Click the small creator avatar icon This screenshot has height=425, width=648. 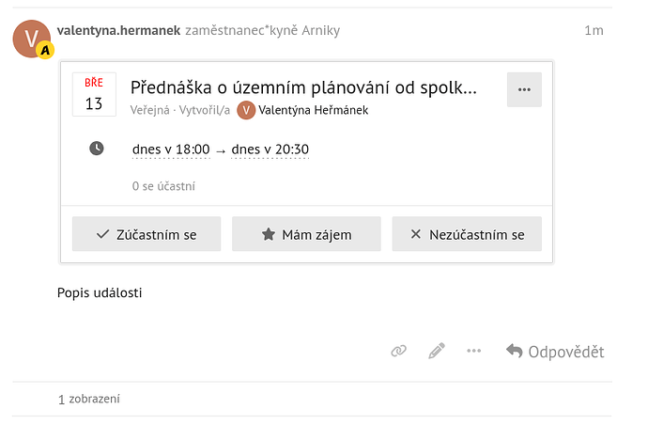pos(246,110)
